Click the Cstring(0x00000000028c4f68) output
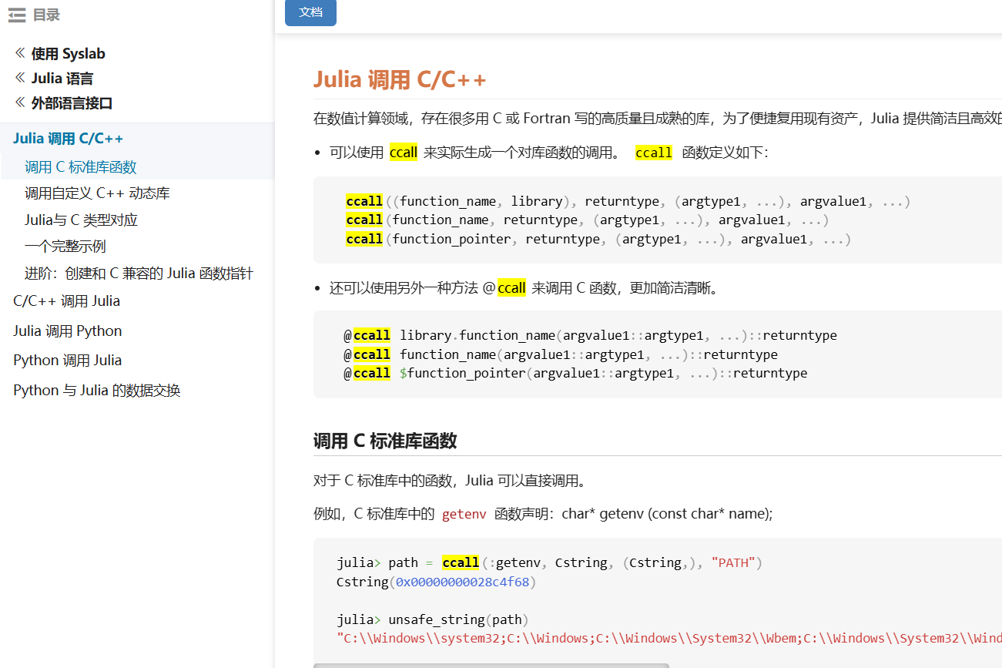This screenshot has width=1002, height=668. 436,582
